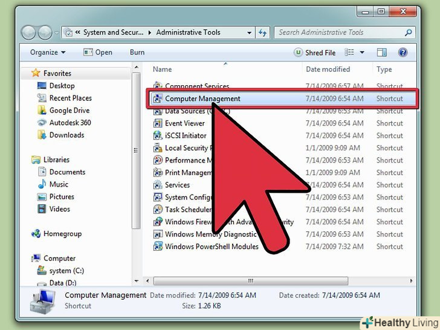Image resolution: width=440 pixels, height=330 pixels.
Task: Select the iSCSI Initiator icon
Action: pos(157,135)
